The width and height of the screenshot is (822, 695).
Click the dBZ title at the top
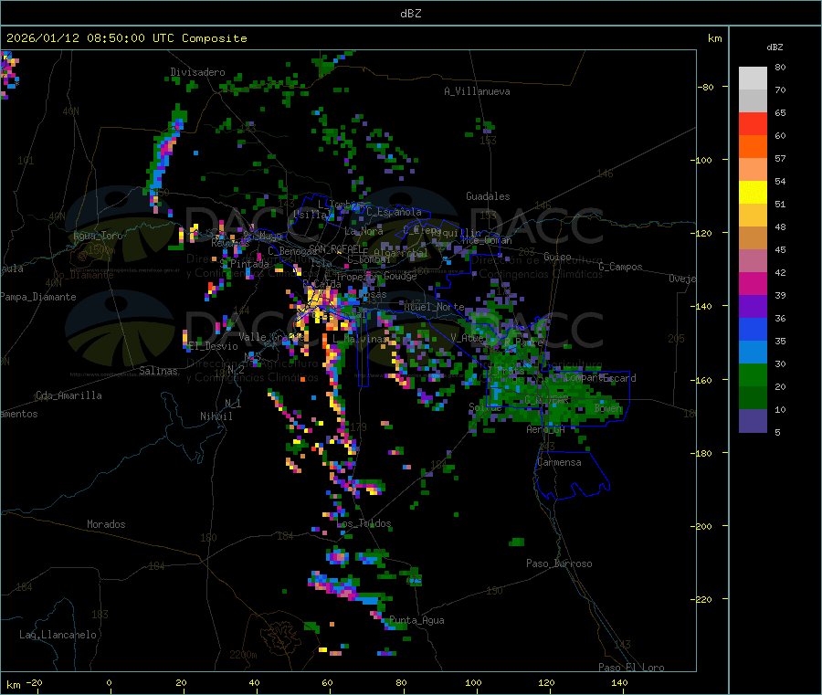[410, 14]
